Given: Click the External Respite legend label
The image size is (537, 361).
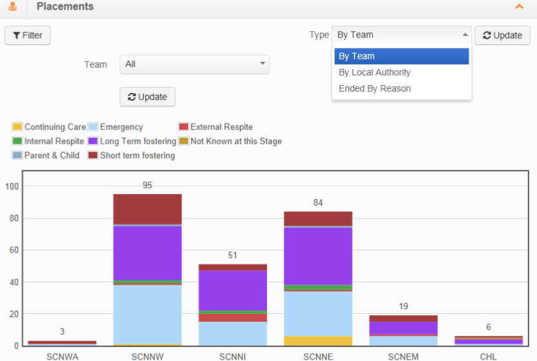Looking at the screenshot, I should [222, 127].
